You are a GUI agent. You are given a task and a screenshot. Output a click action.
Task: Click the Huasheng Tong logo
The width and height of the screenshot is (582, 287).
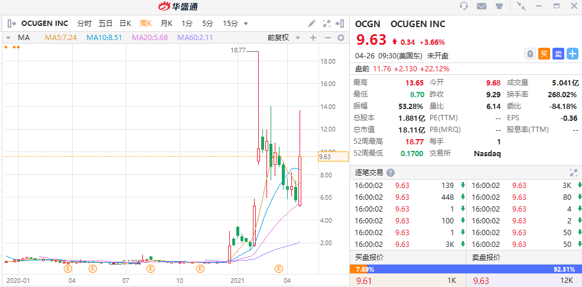point(178,6)
